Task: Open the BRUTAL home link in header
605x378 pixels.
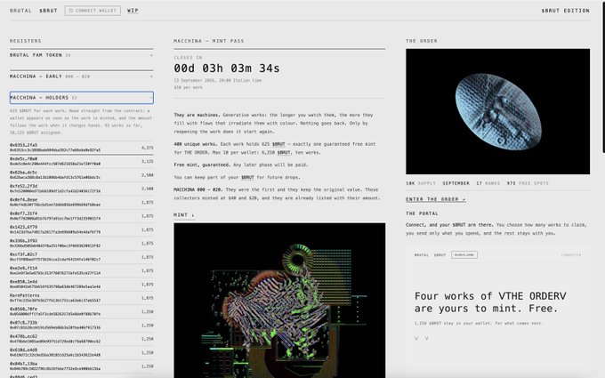Action: 20,11
